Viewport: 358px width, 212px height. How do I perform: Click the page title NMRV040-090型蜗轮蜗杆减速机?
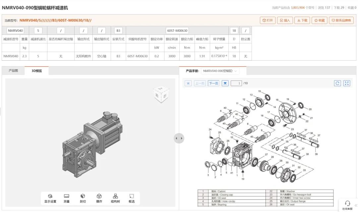(x=35, y=8)
